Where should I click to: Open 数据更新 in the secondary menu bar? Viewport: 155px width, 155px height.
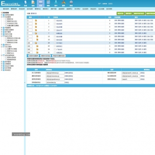coord(62,9)
